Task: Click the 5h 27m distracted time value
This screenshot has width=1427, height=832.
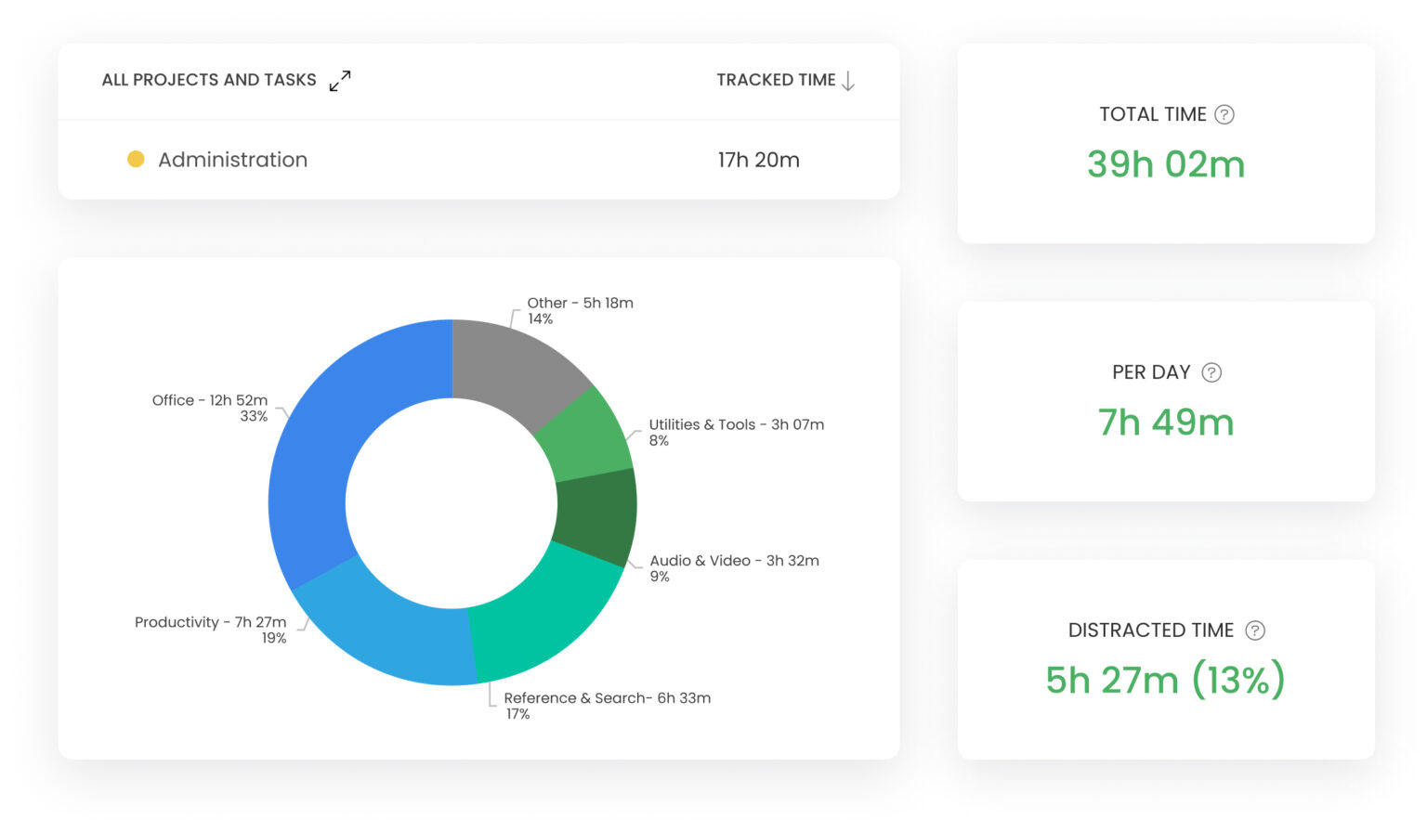Action: pos(1164,679)
